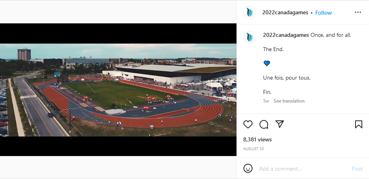The image size is (369, 179).
Task: Like the post with the heart icon
Action: tap(248, 124)
